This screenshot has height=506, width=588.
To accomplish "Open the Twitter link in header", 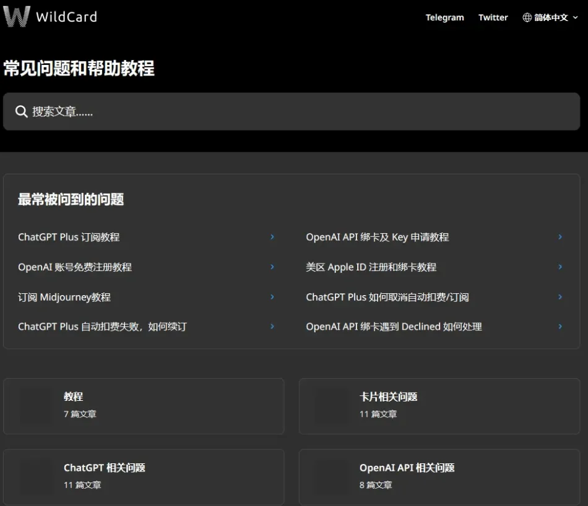I will pyautogui.click(x=493, y=17).
